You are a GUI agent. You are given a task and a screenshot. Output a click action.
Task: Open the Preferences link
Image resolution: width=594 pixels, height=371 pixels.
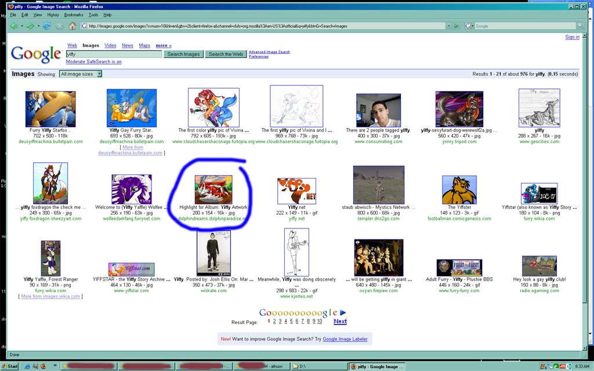click(259, 56)
